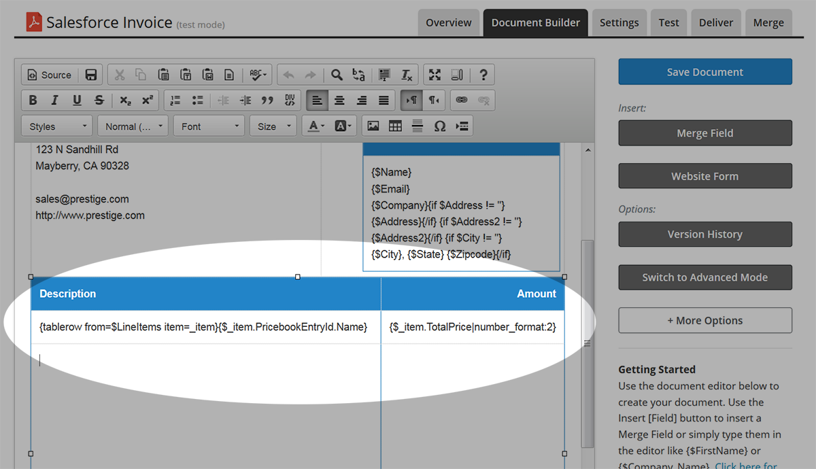Switch to the Overview tab
Screen dimensions: 816x469
click(x=448, y=23)
